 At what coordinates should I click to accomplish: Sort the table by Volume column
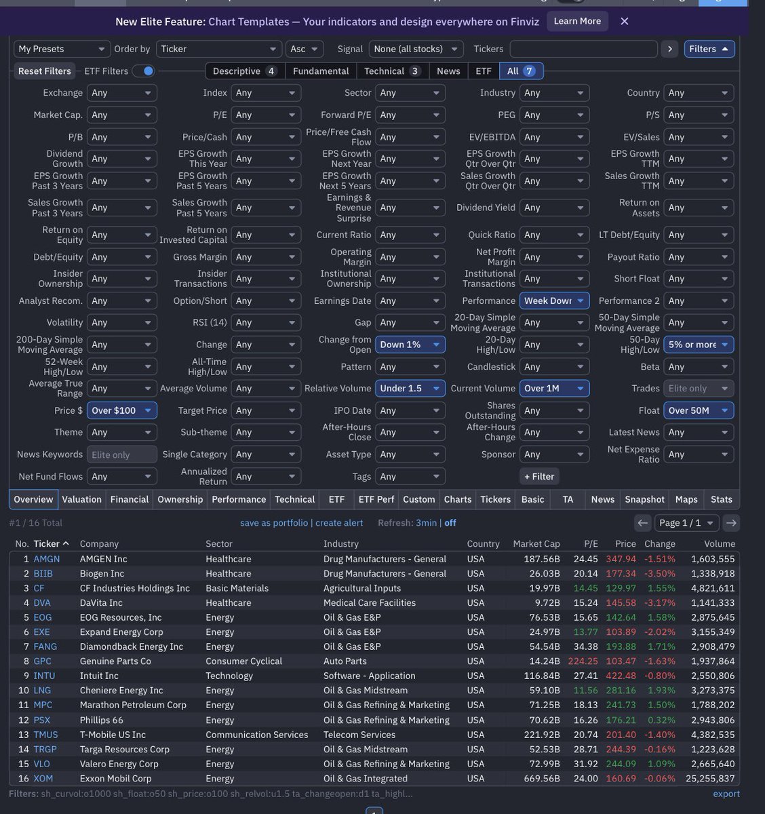pyautogui.click(x=720, y=543)
